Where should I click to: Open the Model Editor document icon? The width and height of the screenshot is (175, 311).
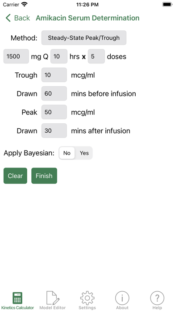click(x=53, y=298)
